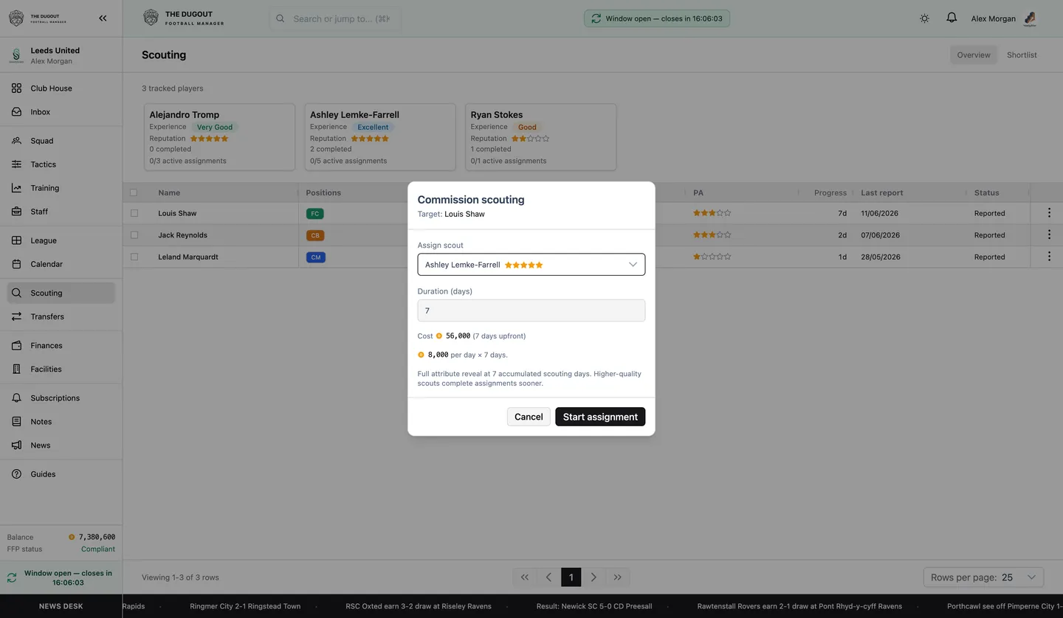This screenshot has height=618, width=1063.
Task: Open row actions menu for Jack Reynolds
Action: pyautogui.click(x=1049, y=235)
